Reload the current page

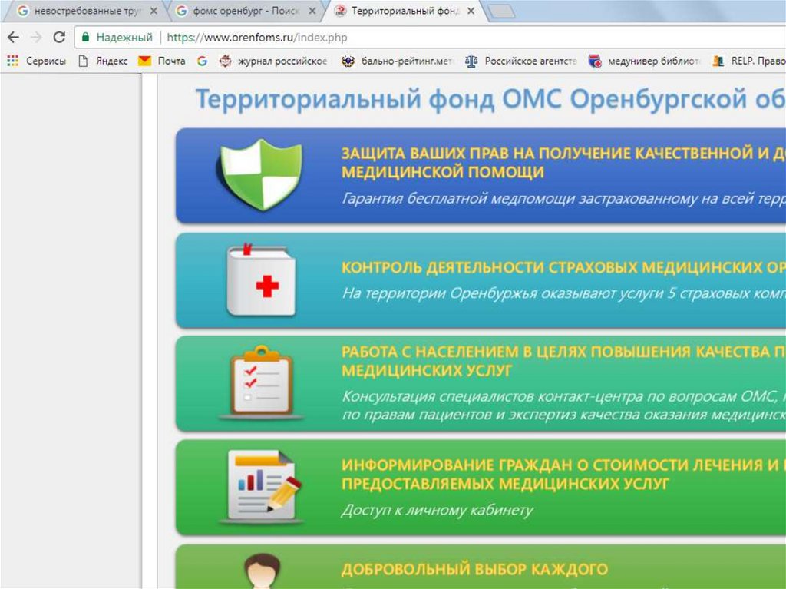point(59,37)
